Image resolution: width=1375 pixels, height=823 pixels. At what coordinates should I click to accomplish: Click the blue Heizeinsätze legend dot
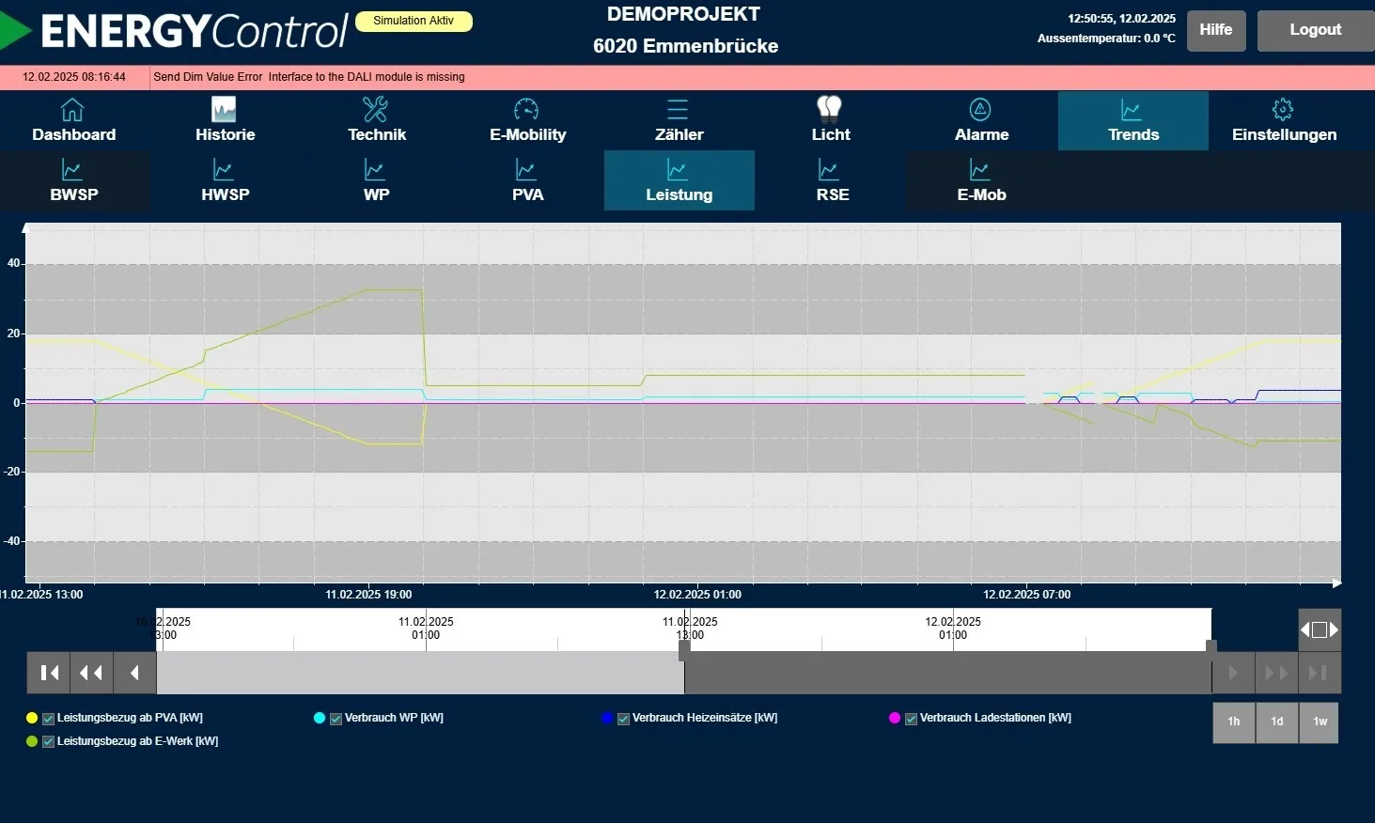click(x=607, y=718)
